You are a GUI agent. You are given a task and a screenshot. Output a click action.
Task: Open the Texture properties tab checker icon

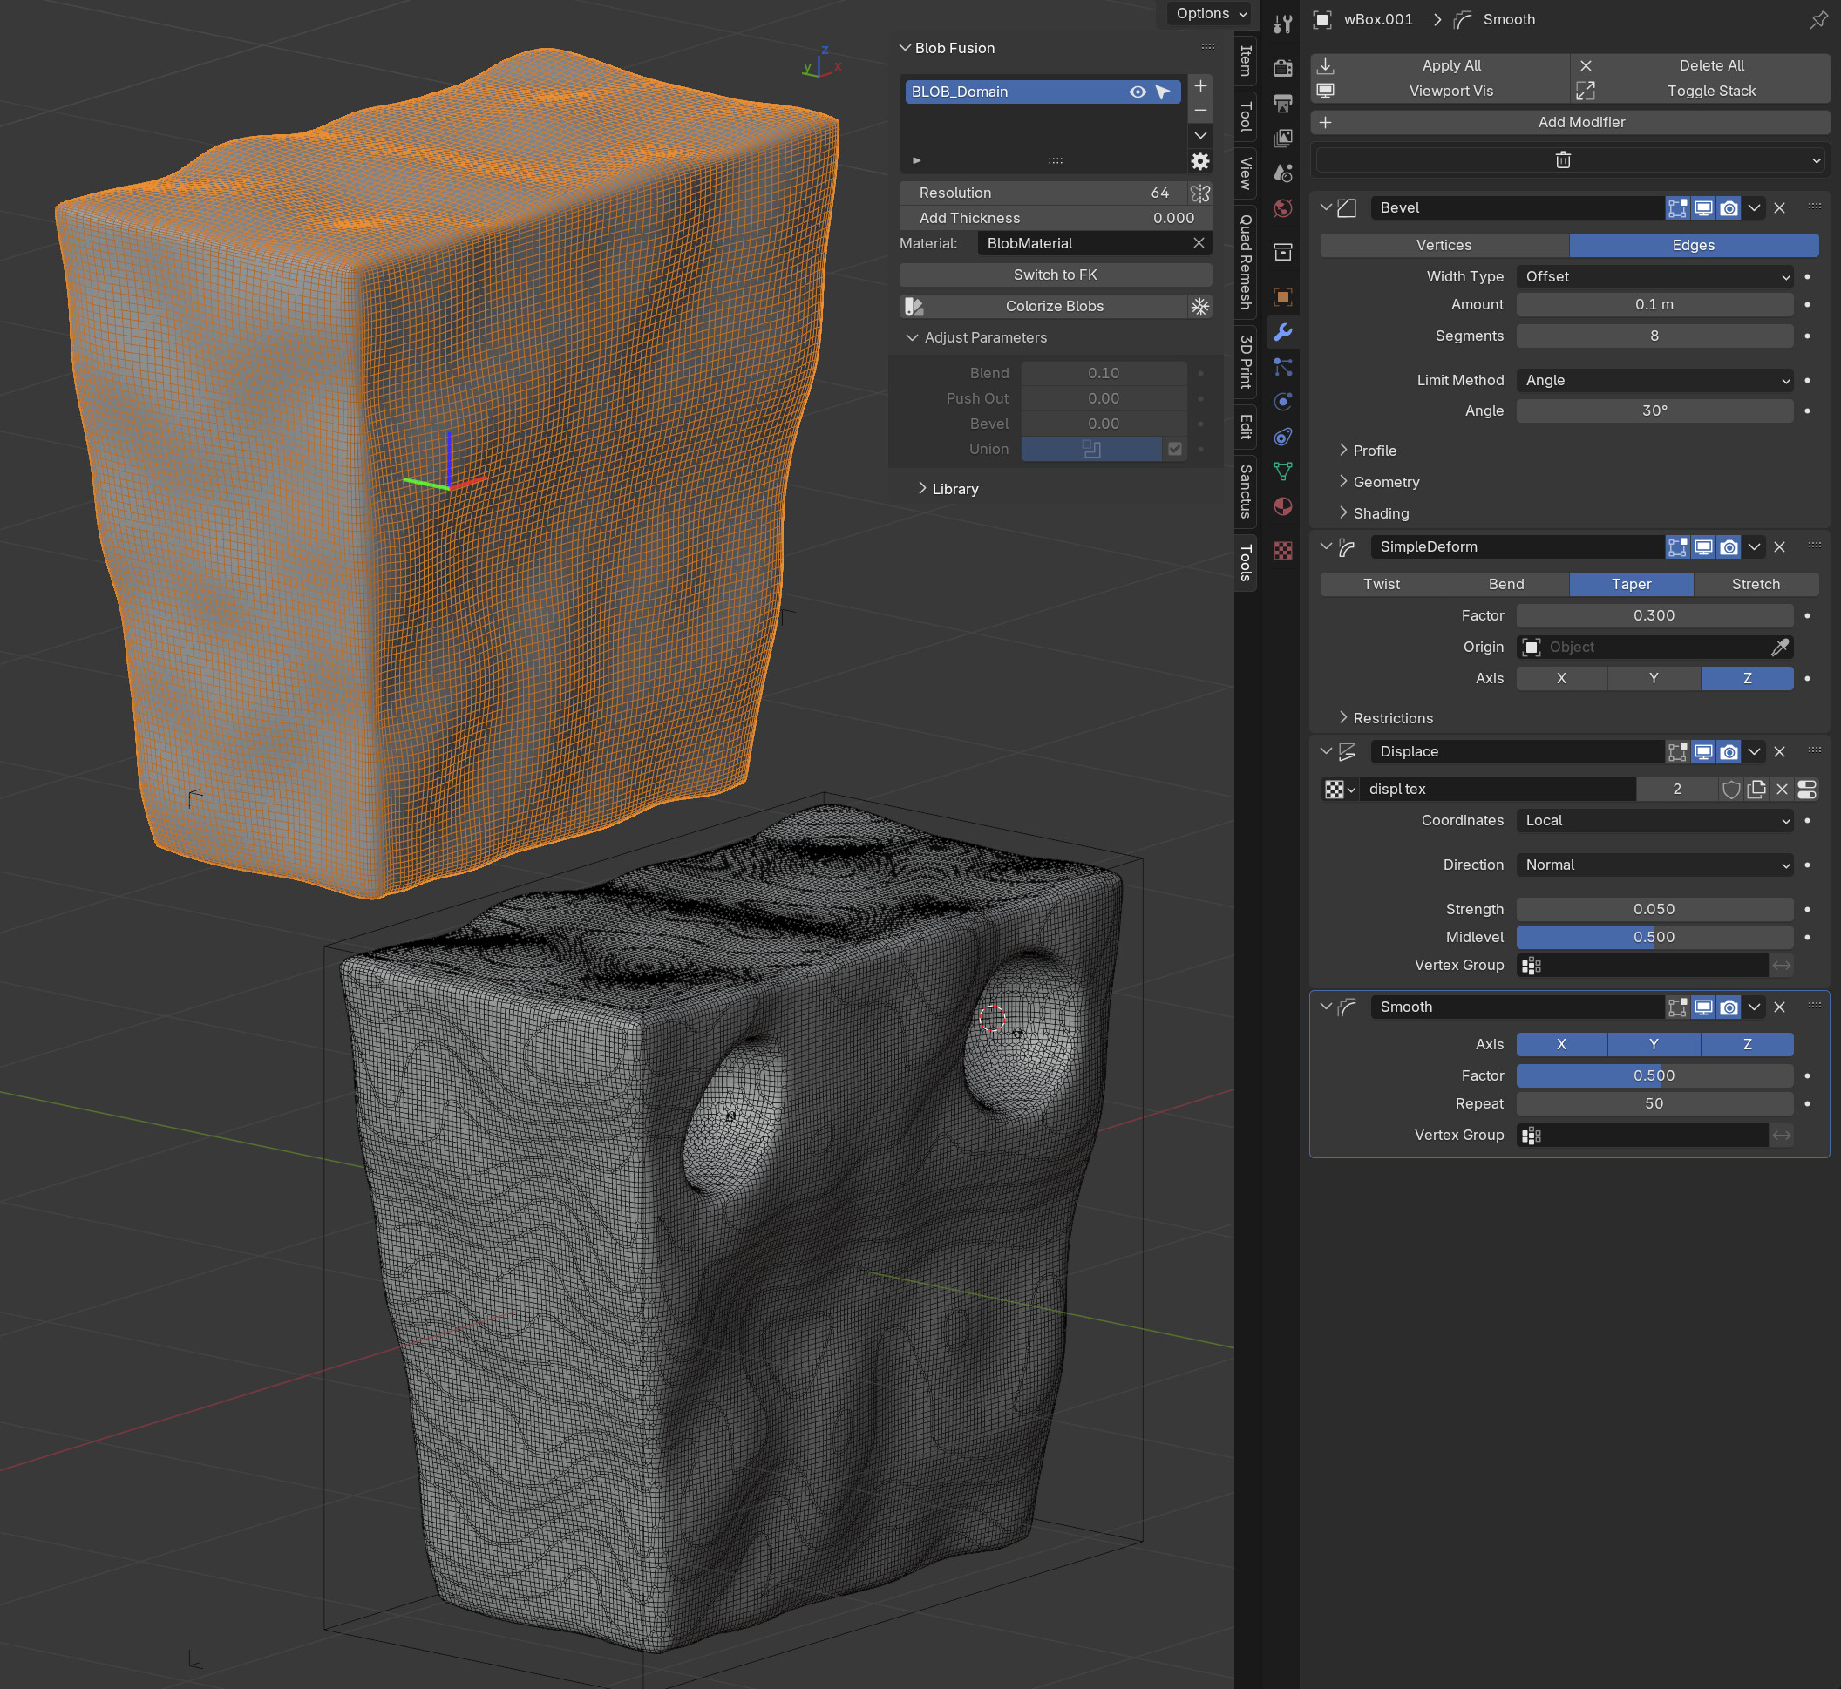pos(1282,550)
